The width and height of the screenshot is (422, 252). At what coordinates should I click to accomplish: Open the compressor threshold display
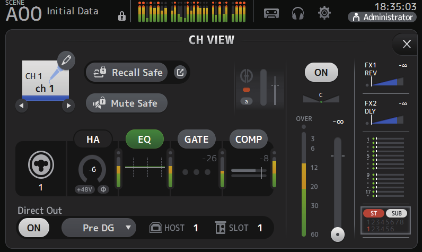250,167
